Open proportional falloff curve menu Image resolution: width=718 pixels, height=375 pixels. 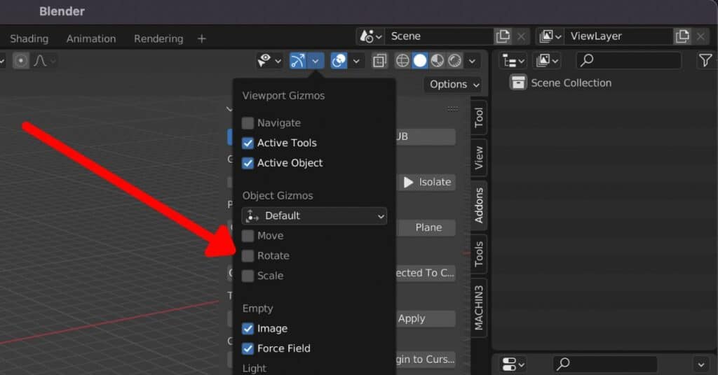coord(44,61)
